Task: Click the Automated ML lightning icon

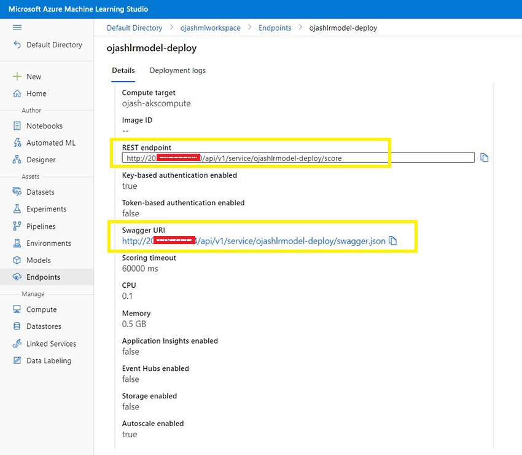Action: pos(17,143)
